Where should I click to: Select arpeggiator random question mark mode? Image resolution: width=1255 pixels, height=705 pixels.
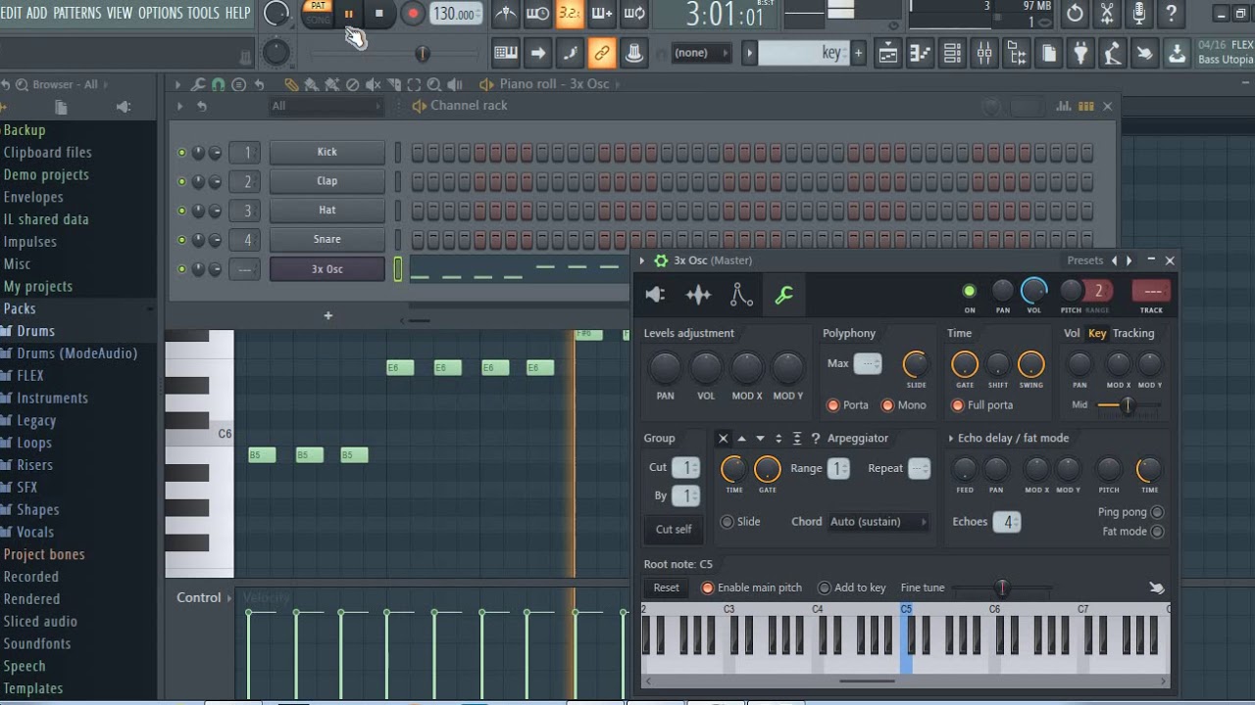pos(816,439)
